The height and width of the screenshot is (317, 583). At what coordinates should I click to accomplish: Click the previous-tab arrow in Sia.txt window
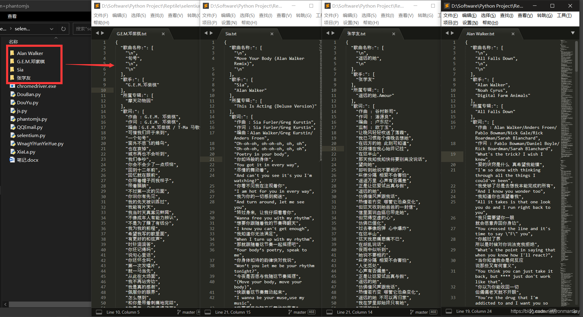[206, 33]
